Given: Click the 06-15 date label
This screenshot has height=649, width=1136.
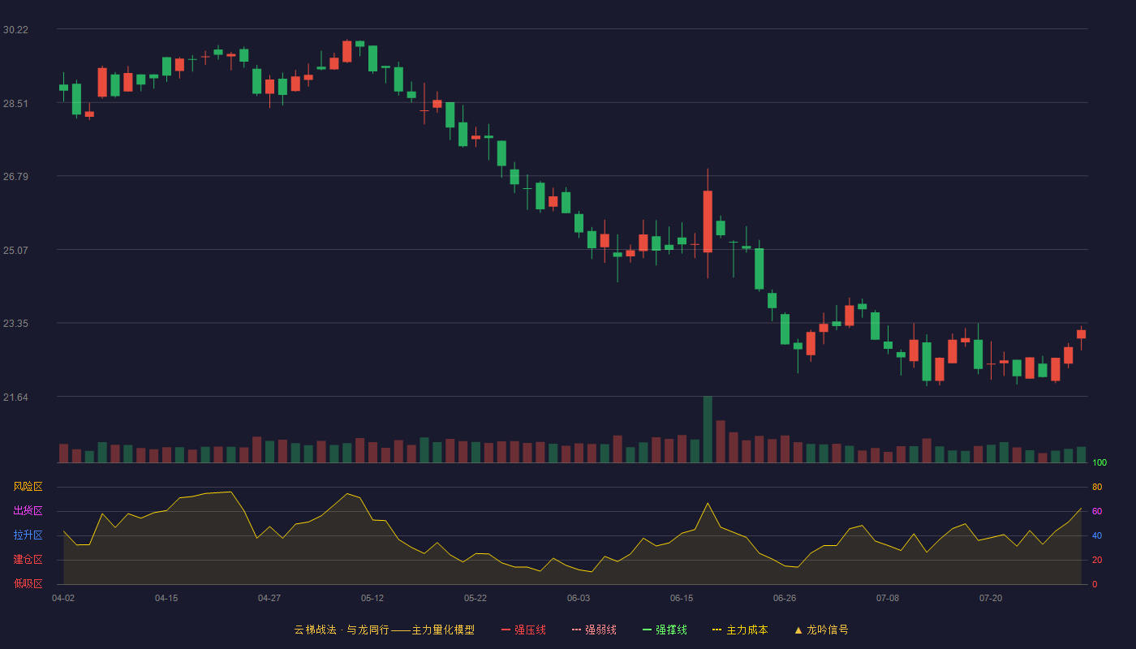Looking at the screenshot, I should click(x=682, y=598).
